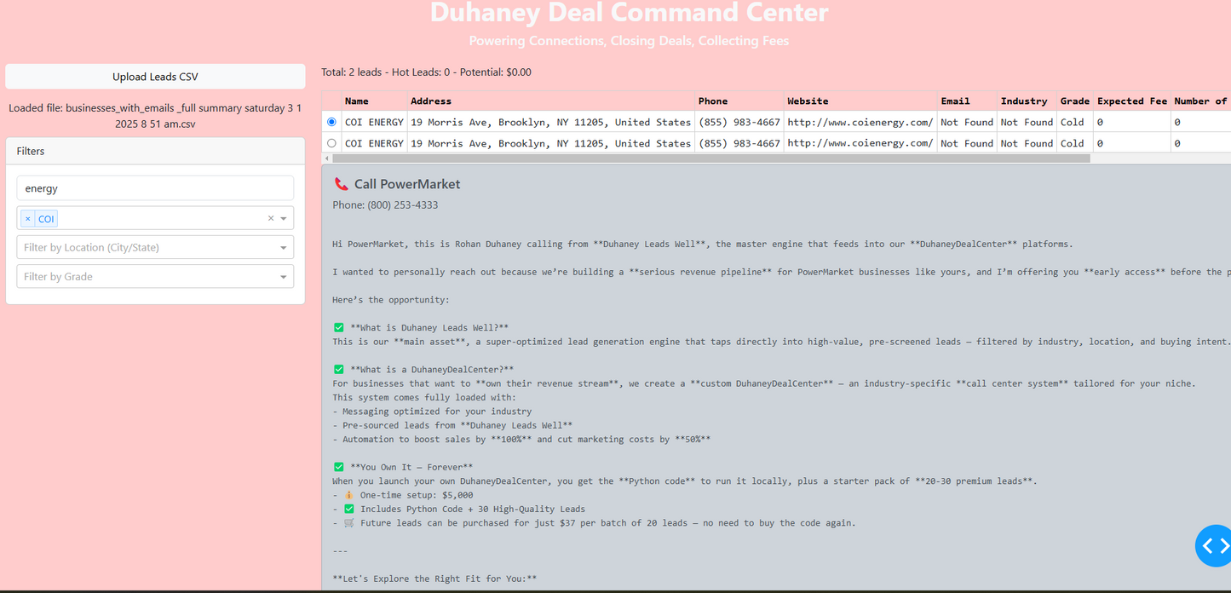This screenshot has height=593, width=1231.
Task: Remove the COI tag with its x
Action: coord(28,219)
